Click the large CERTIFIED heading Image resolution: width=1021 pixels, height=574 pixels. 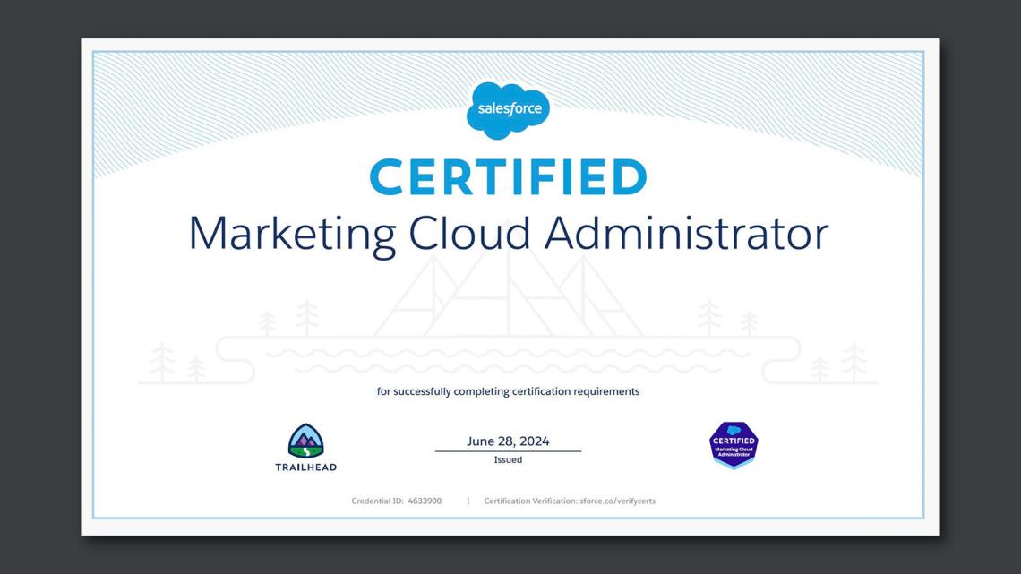508,177
